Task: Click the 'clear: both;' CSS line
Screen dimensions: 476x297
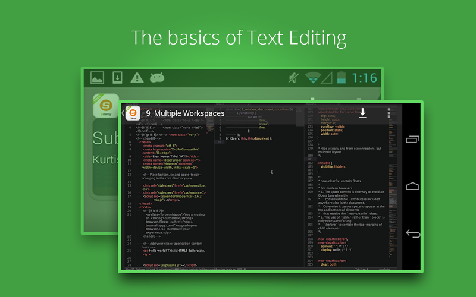Action: 330,264
